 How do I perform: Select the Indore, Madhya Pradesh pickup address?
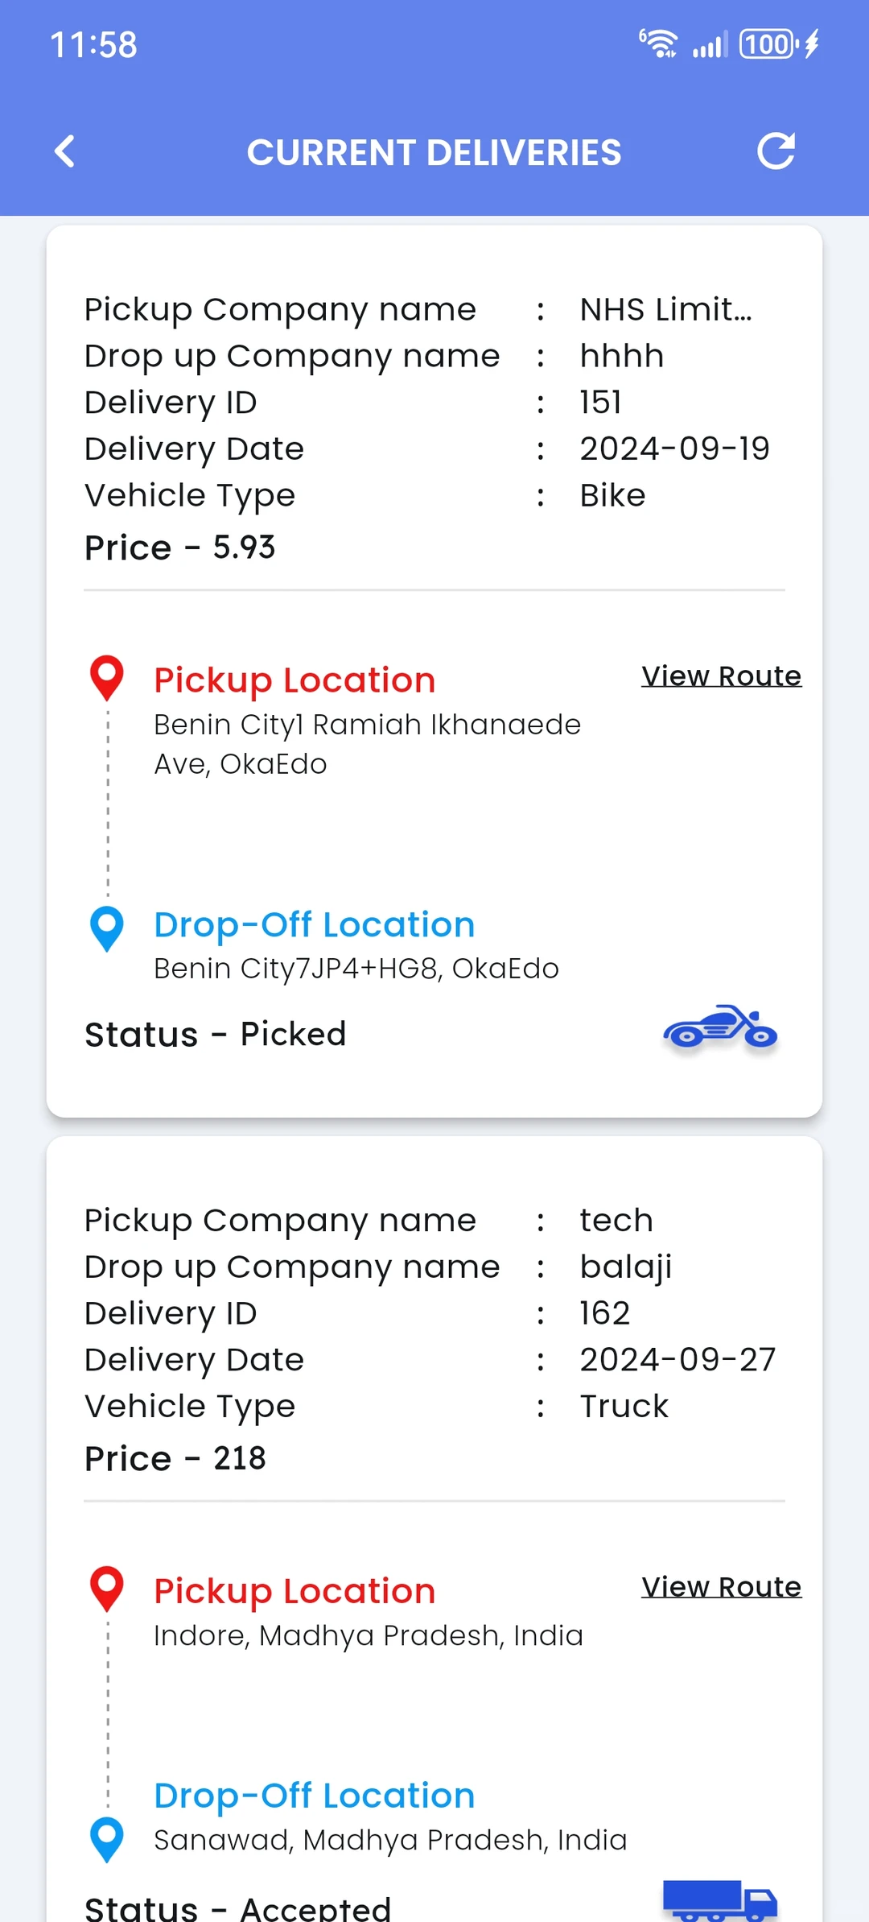[x=368, y=1635]
